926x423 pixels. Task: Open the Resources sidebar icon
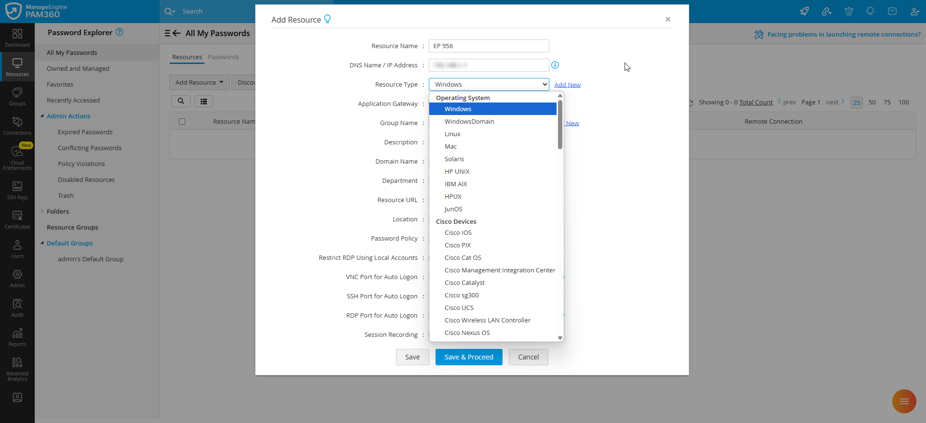[x=17, y=67]
